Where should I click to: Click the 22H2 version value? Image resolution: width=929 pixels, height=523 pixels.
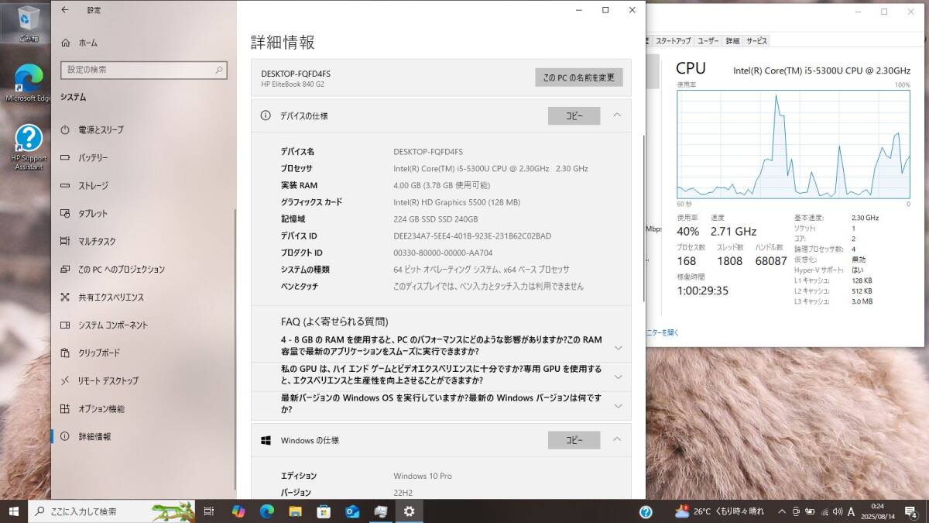point(403,493)
